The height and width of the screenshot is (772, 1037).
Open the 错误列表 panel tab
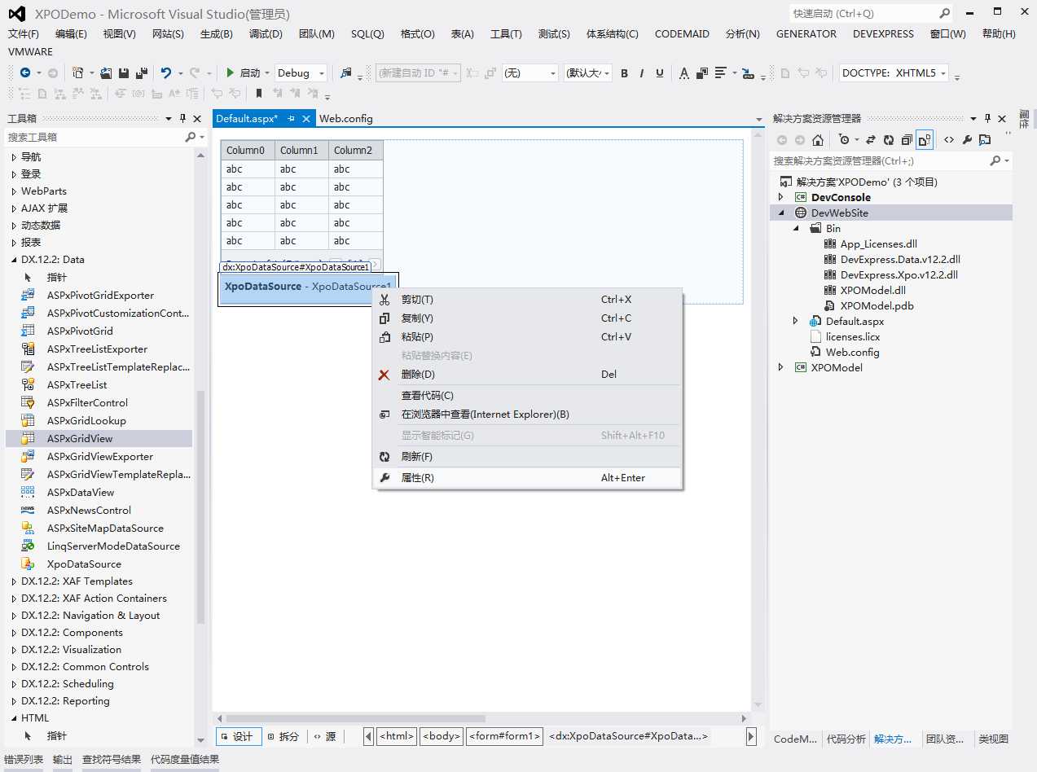coord(24,760)
